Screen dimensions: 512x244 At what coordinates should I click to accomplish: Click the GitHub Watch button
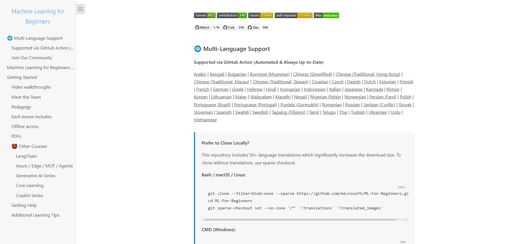pyautogui.click(x=202, y=27)
